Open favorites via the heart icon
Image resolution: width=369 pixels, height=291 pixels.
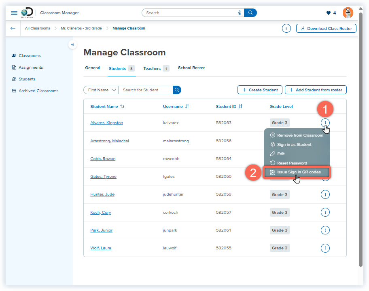point(329,13)
